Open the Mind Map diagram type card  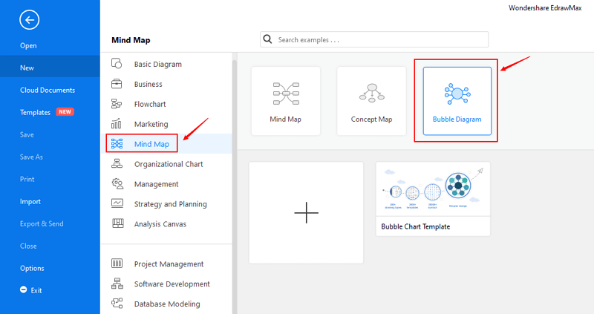286,101
